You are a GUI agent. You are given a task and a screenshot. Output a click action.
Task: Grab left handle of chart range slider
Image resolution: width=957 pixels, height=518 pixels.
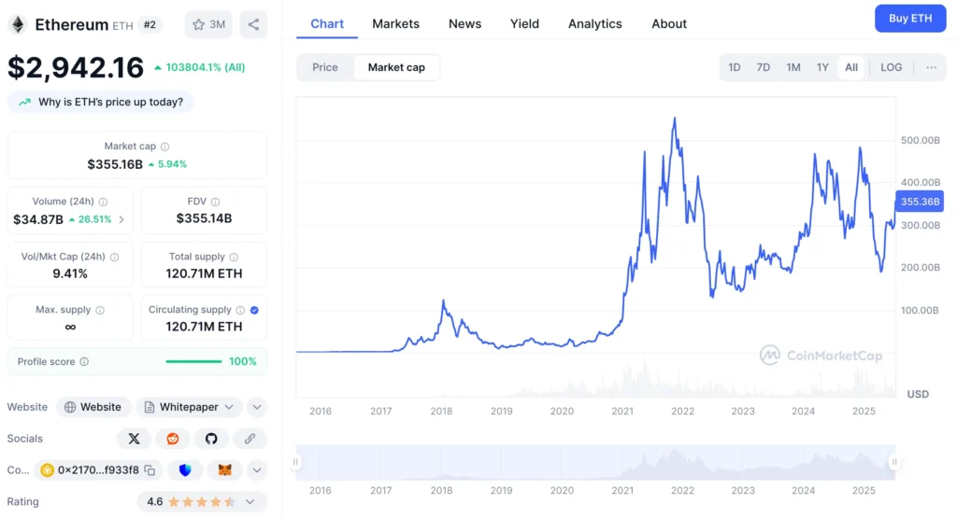[x=295, y=462]
